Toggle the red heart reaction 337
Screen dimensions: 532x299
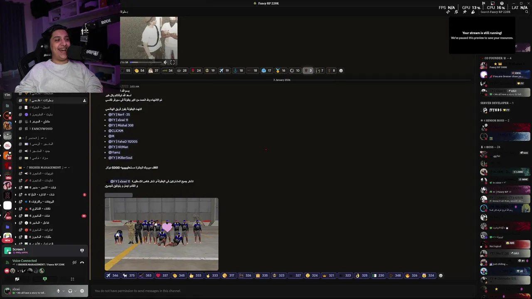click(162, 275)
